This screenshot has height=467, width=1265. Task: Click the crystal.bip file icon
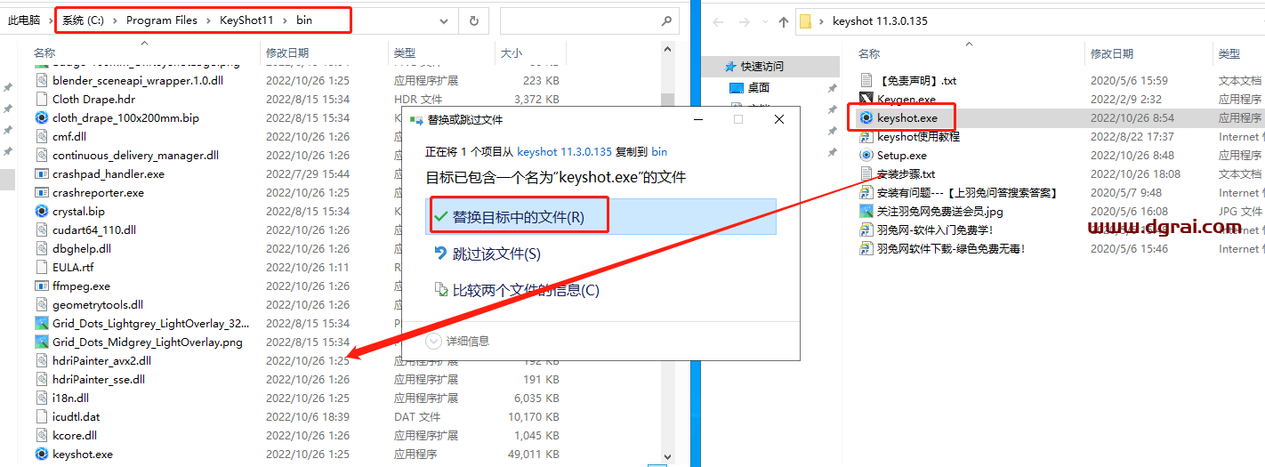[41, 211]
